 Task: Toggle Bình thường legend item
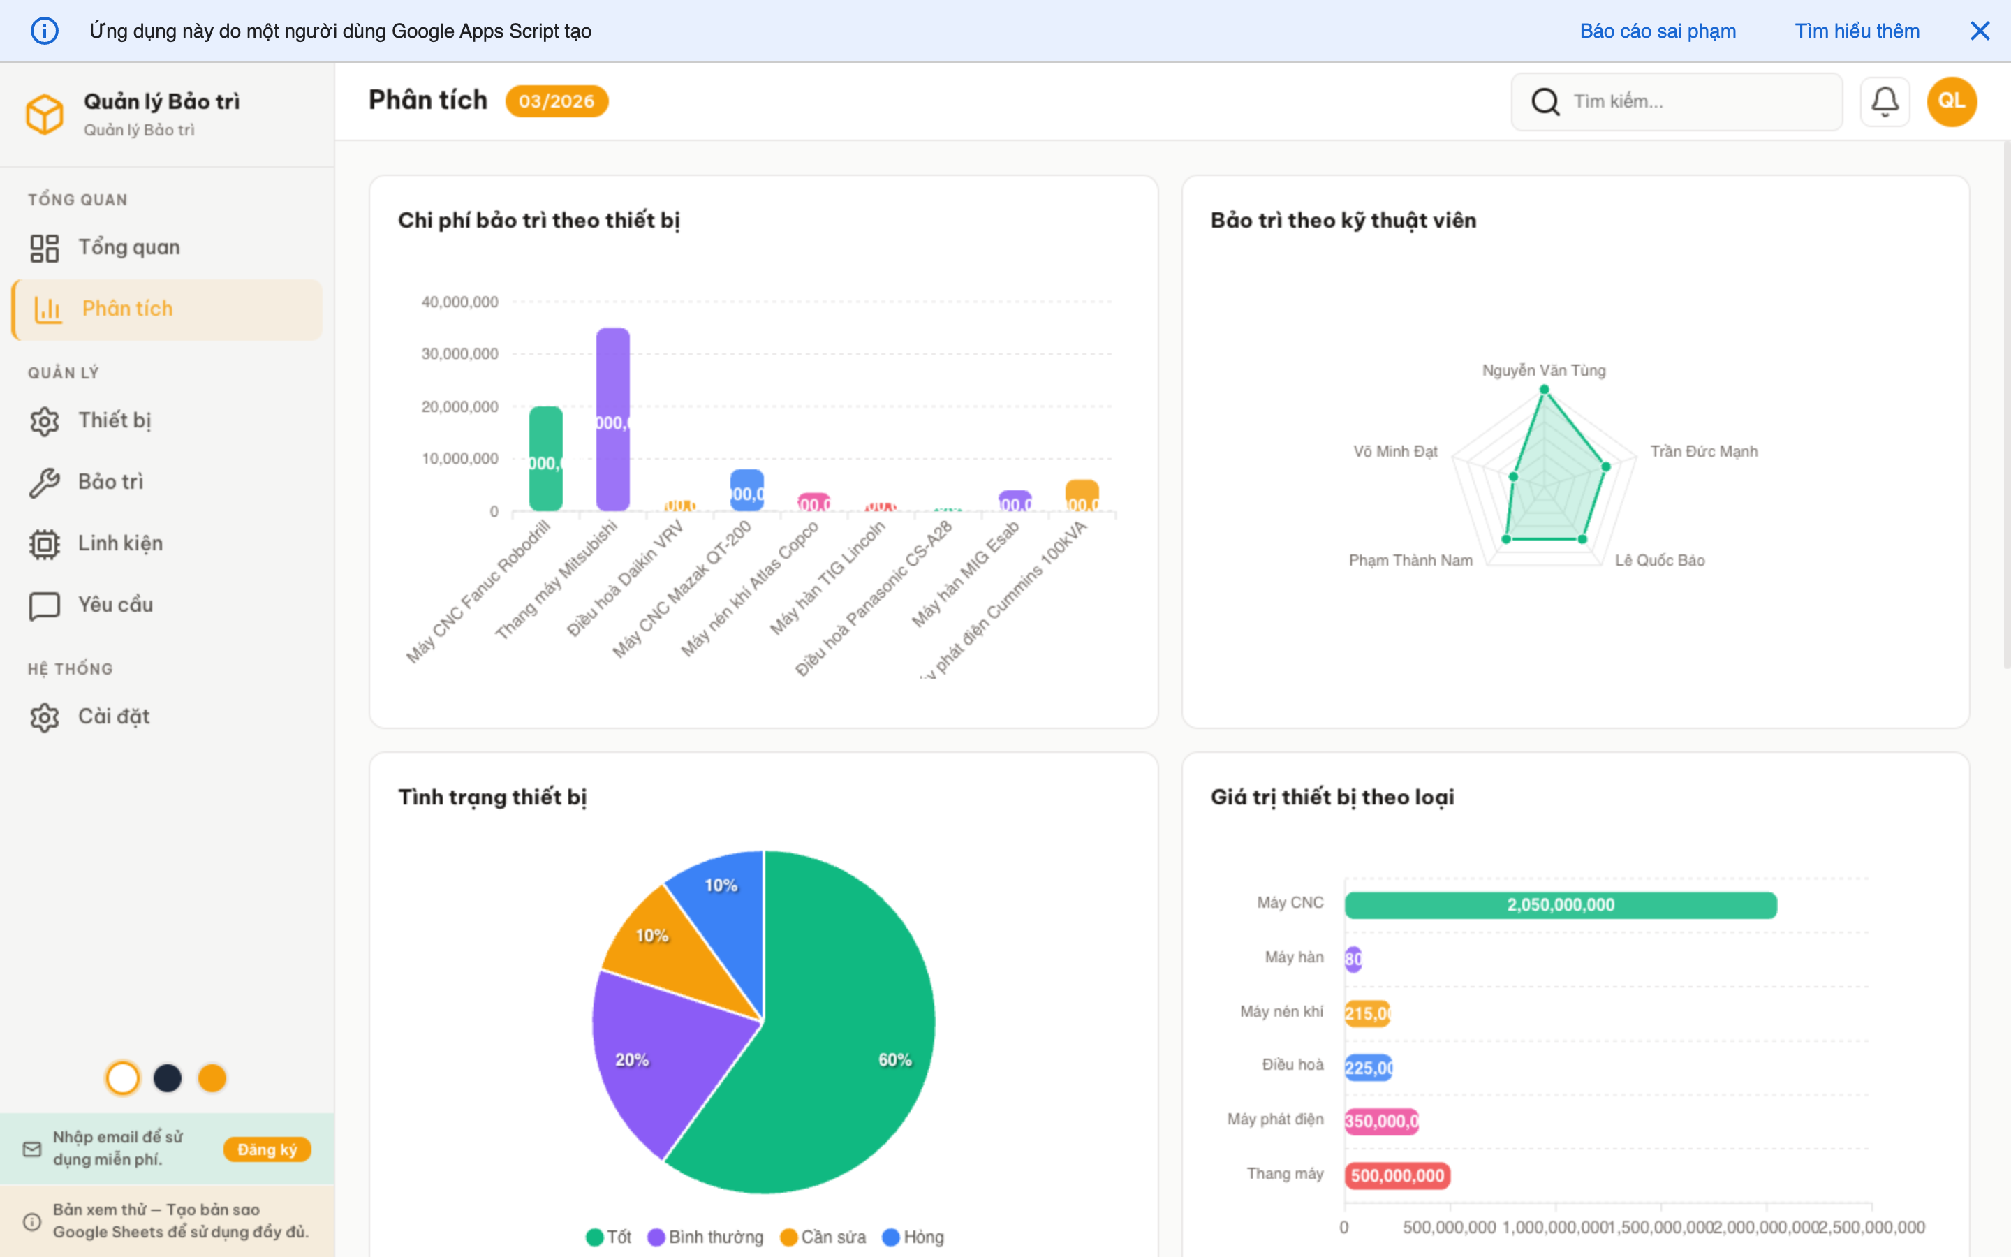(705, 1237)
